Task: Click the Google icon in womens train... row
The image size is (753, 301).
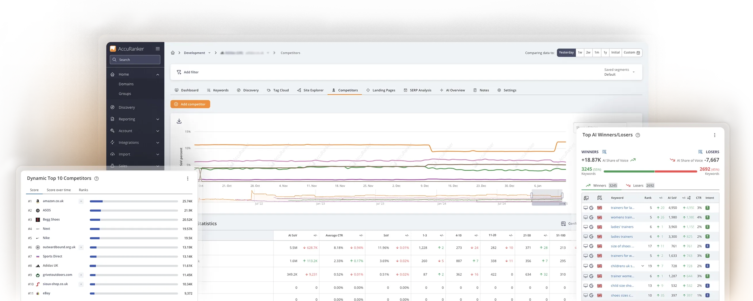Action: (591, 217)
